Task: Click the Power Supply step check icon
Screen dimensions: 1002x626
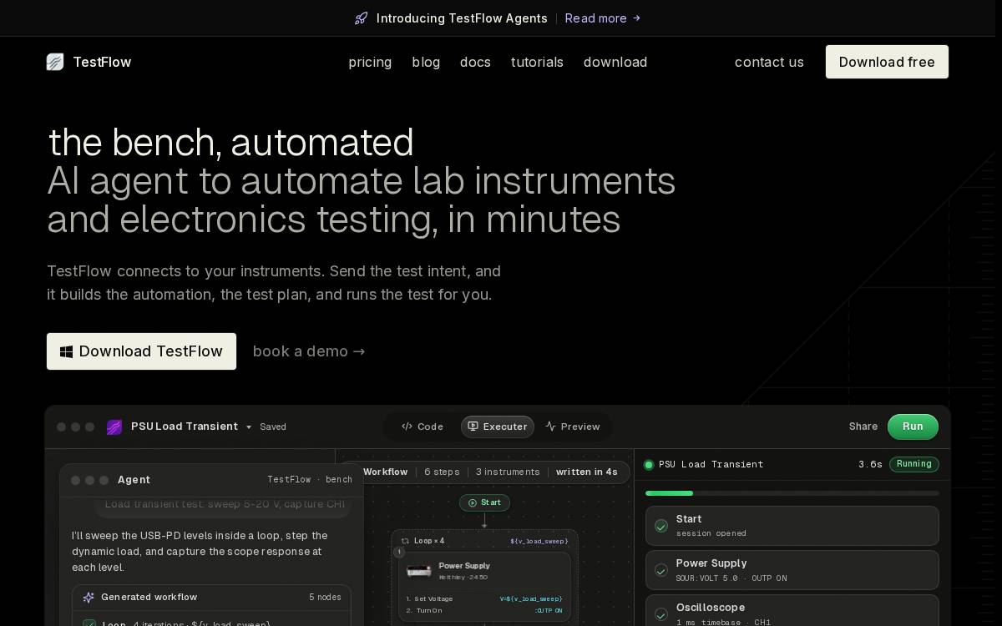Action: coord(661,570)
